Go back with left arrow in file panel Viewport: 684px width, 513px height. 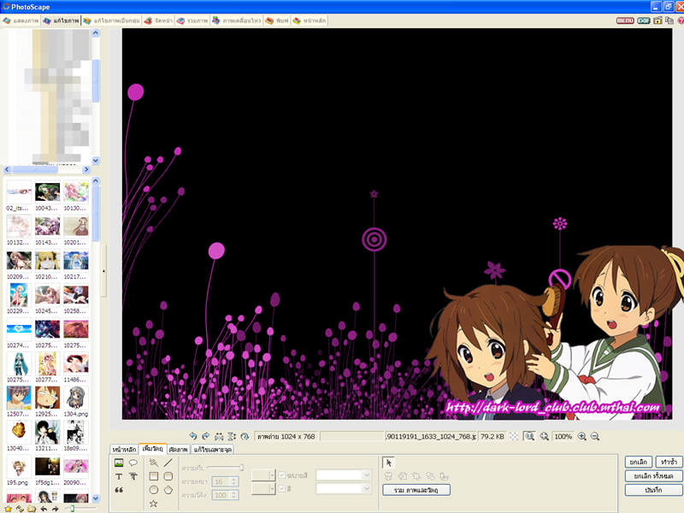44,509
